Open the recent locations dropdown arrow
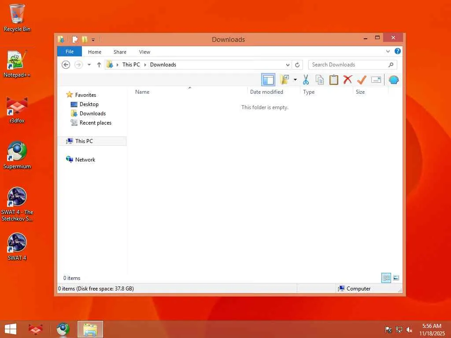The width and height of the screenshot is (451, 338). 89,65
